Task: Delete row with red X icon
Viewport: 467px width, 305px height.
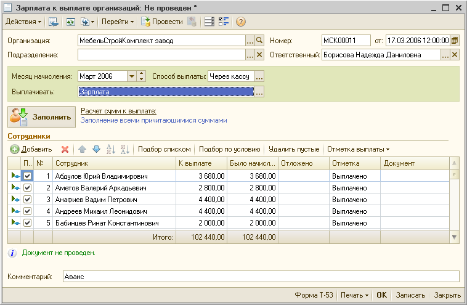Action: click(65, 149)
